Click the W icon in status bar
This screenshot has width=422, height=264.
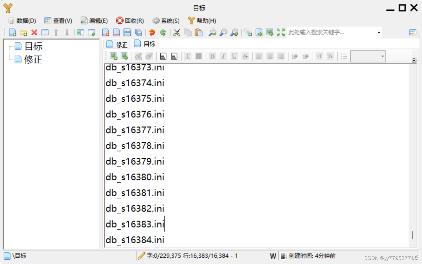pos(273,256)
